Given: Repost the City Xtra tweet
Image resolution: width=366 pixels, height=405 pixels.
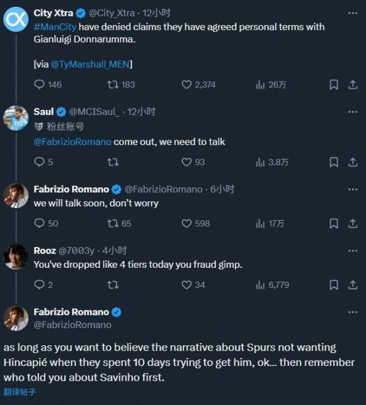Looking at the screenshot, I should (x=113, y=85).
